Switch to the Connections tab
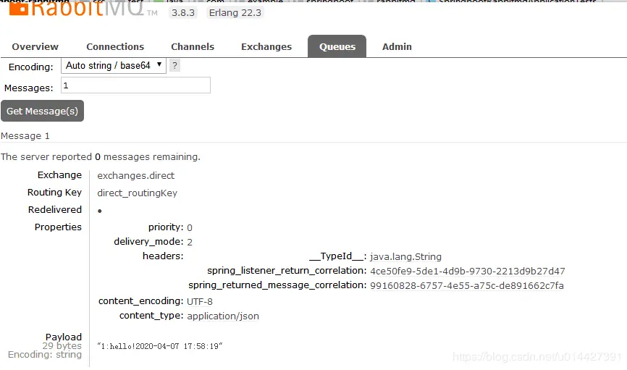This screenshot has width=627, height=370. (x=115, y=47)
